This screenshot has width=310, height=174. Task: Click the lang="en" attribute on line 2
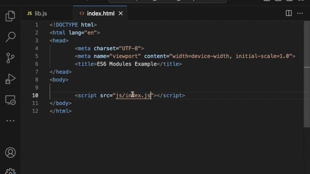(x=83, y=33)
